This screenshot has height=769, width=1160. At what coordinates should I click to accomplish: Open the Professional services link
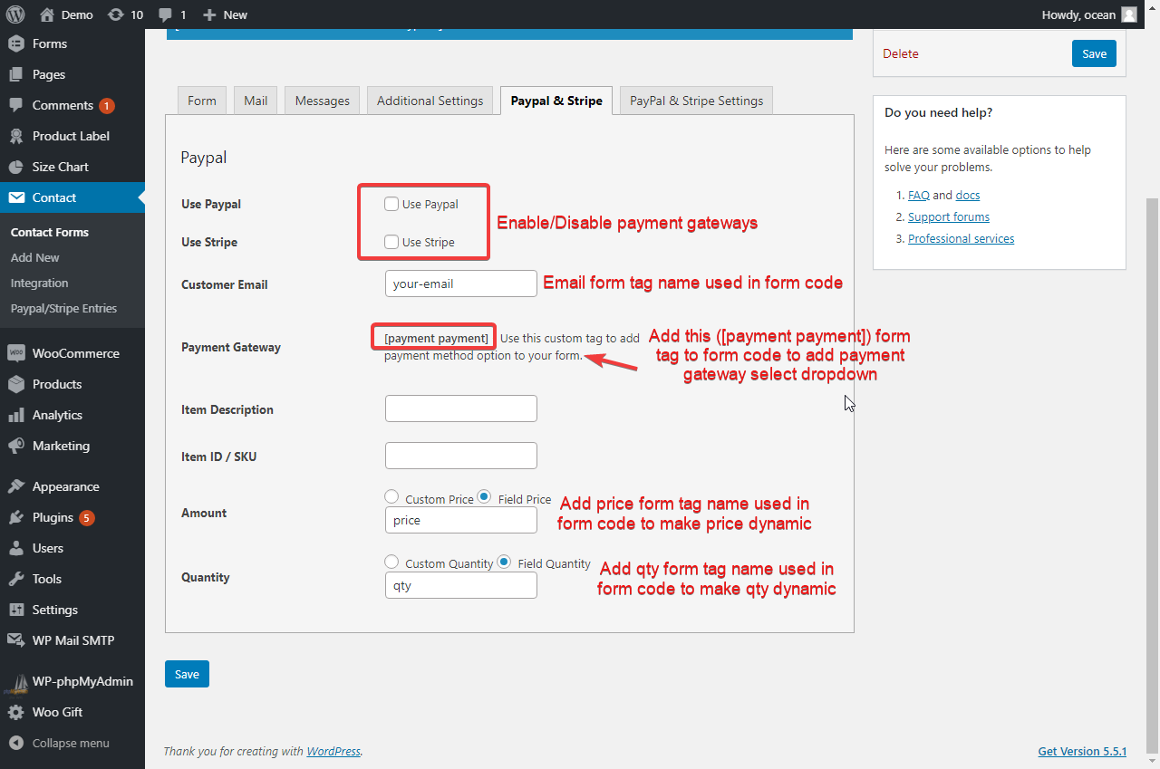pos(961,238)
